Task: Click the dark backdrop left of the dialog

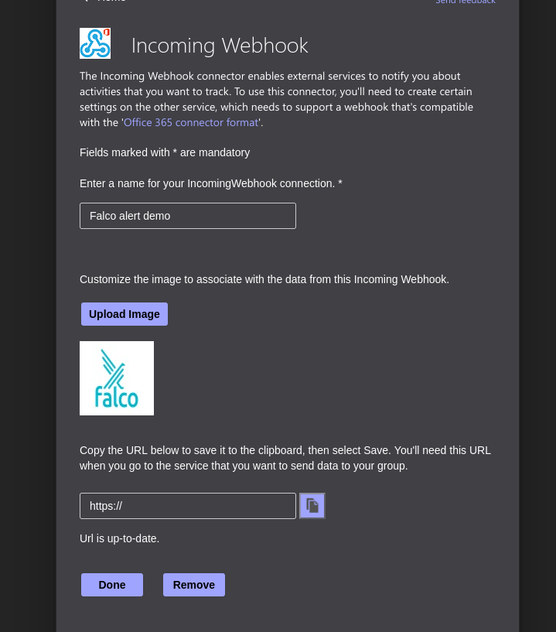Action: pyautogui.click(x=28, y=309)
